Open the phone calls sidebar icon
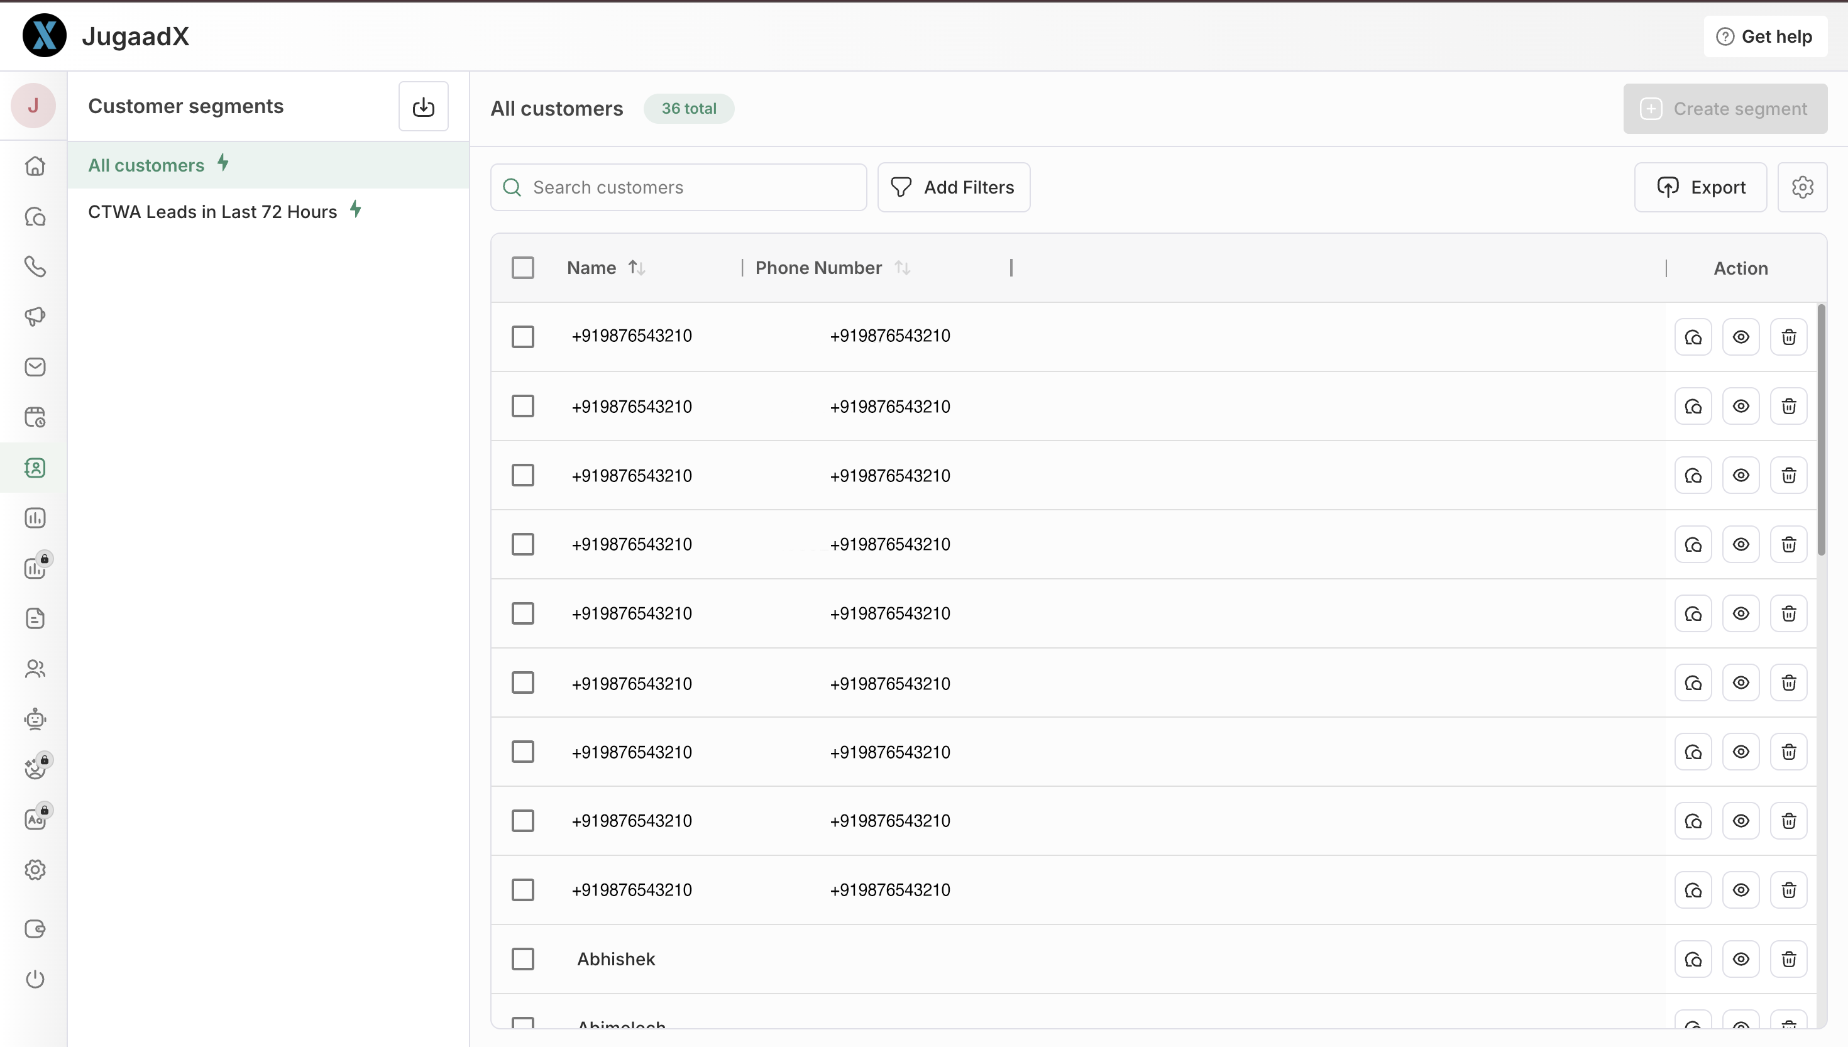Screen dimensions: 1848x1047 [35, 267]
